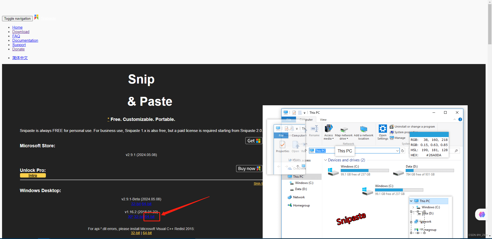This screenshot has height=239, width=492.
Task: Open the SHA-1 link
Action: (258, 184)
